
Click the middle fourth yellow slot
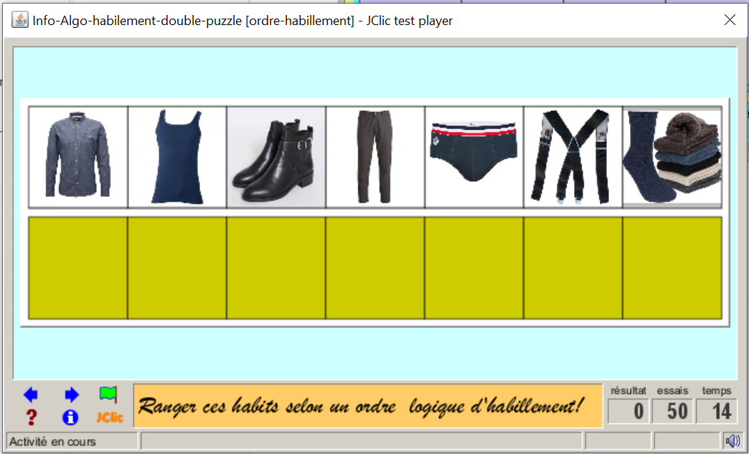(x=375, y=268)
